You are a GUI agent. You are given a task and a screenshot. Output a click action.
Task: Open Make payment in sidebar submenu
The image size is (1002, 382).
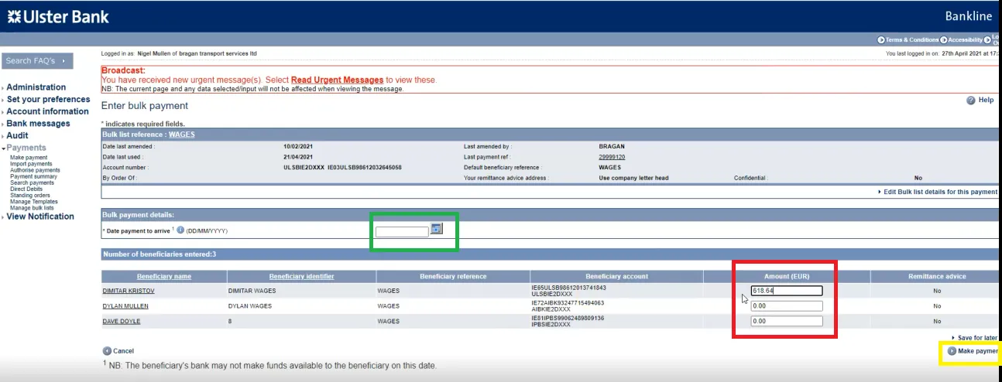coord(29,158)
